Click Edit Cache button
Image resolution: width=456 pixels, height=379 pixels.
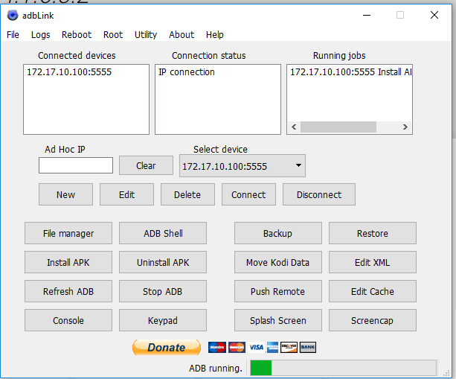coord(373,291)
